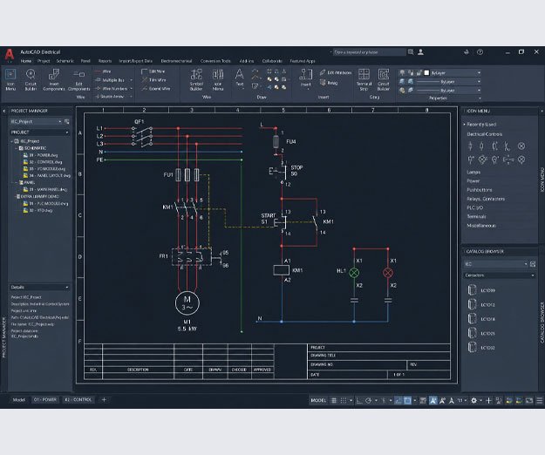Toggle snap mode dotted grid icon
This screenshot has height=455, width=545.
coord(344,400)
